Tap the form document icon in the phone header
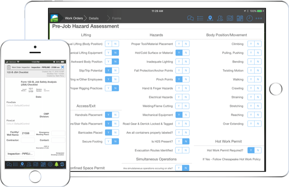This screenshot has width=289, height=187. pos(9,67)
